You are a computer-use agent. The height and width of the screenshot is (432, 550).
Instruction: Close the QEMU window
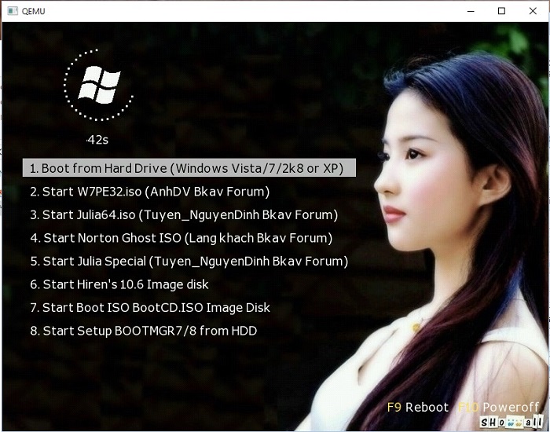(533, 11)
